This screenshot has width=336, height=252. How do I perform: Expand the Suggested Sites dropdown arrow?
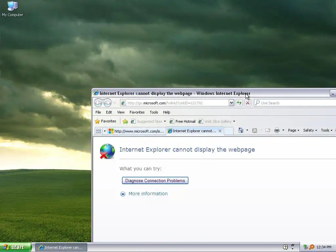point(165,121)
